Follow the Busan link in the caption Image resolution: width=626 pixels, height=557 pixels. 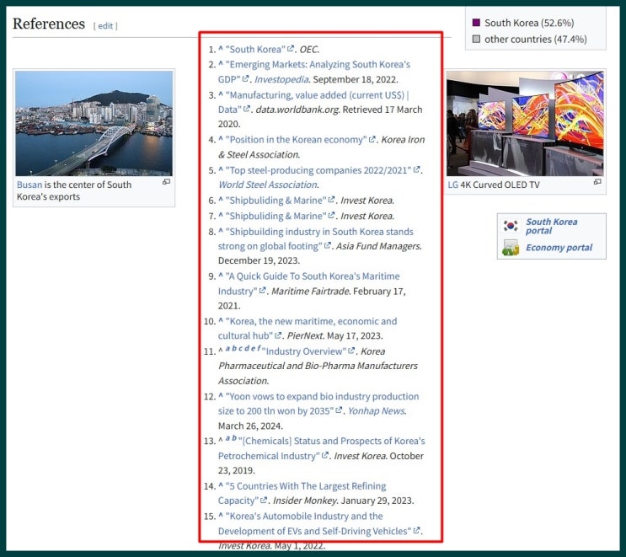click(29, 185)
